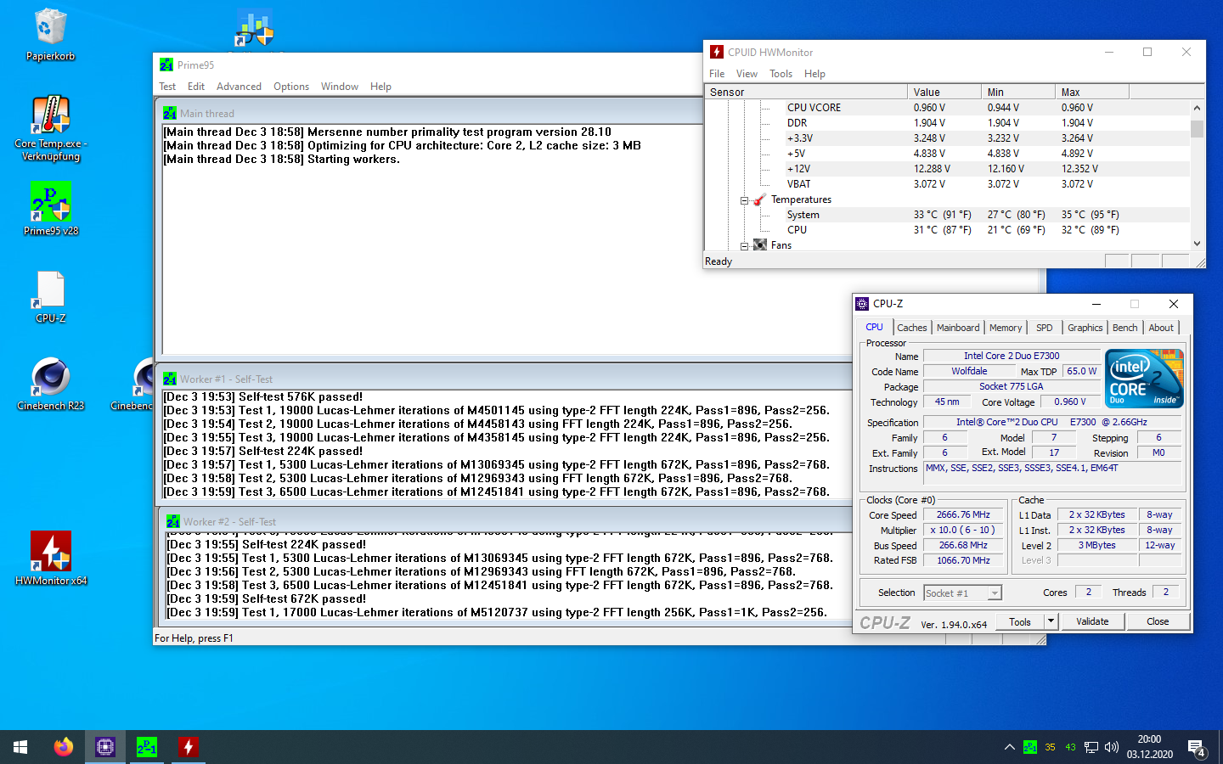Viewport: 1223px width, 764px height.
Task: Open Prime95 Test menu
Action: pos(167,87)
